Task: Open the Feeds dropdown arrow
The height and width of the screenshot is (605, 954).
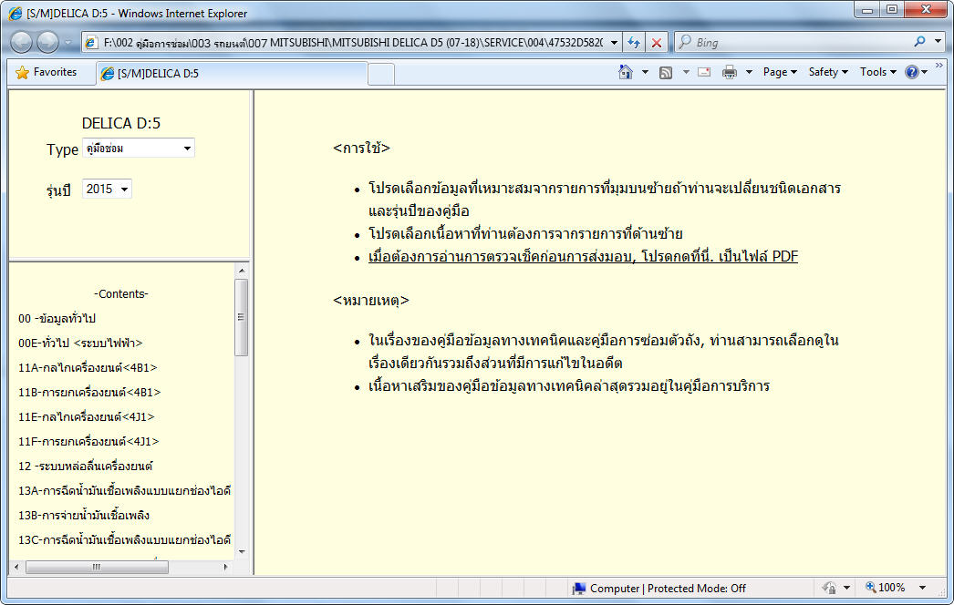Action: 686,72
